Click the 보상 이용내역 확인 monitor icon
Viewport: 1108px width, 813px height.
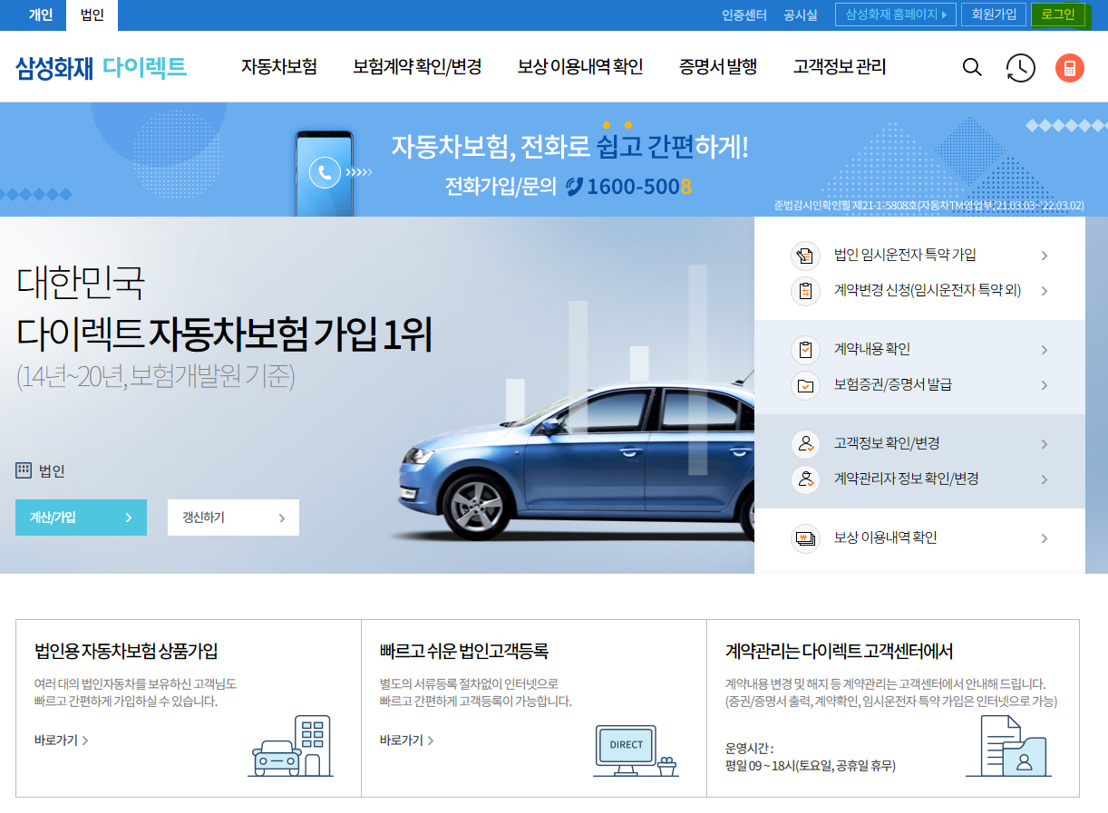click(x=805, y=538)
